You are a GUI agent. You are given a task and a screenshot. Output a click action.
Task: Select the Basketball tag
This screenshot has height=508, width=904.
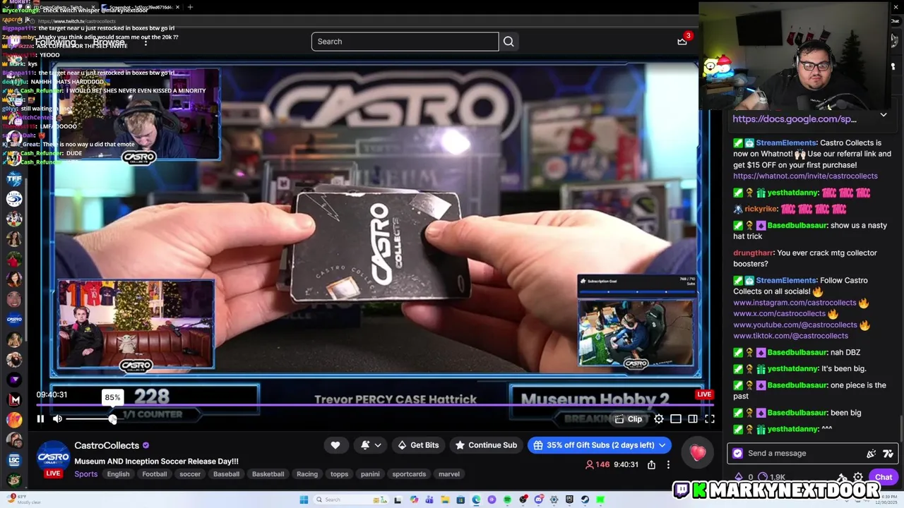[268, 474]
